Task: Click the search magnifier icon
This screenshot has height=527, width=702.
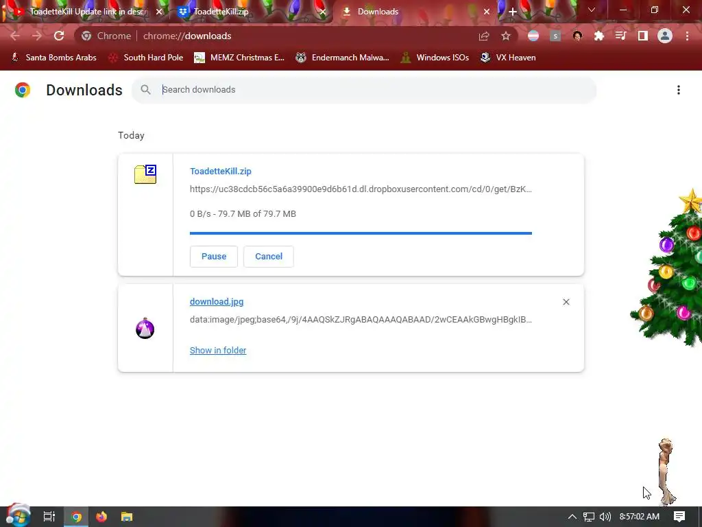Action: 145,90
